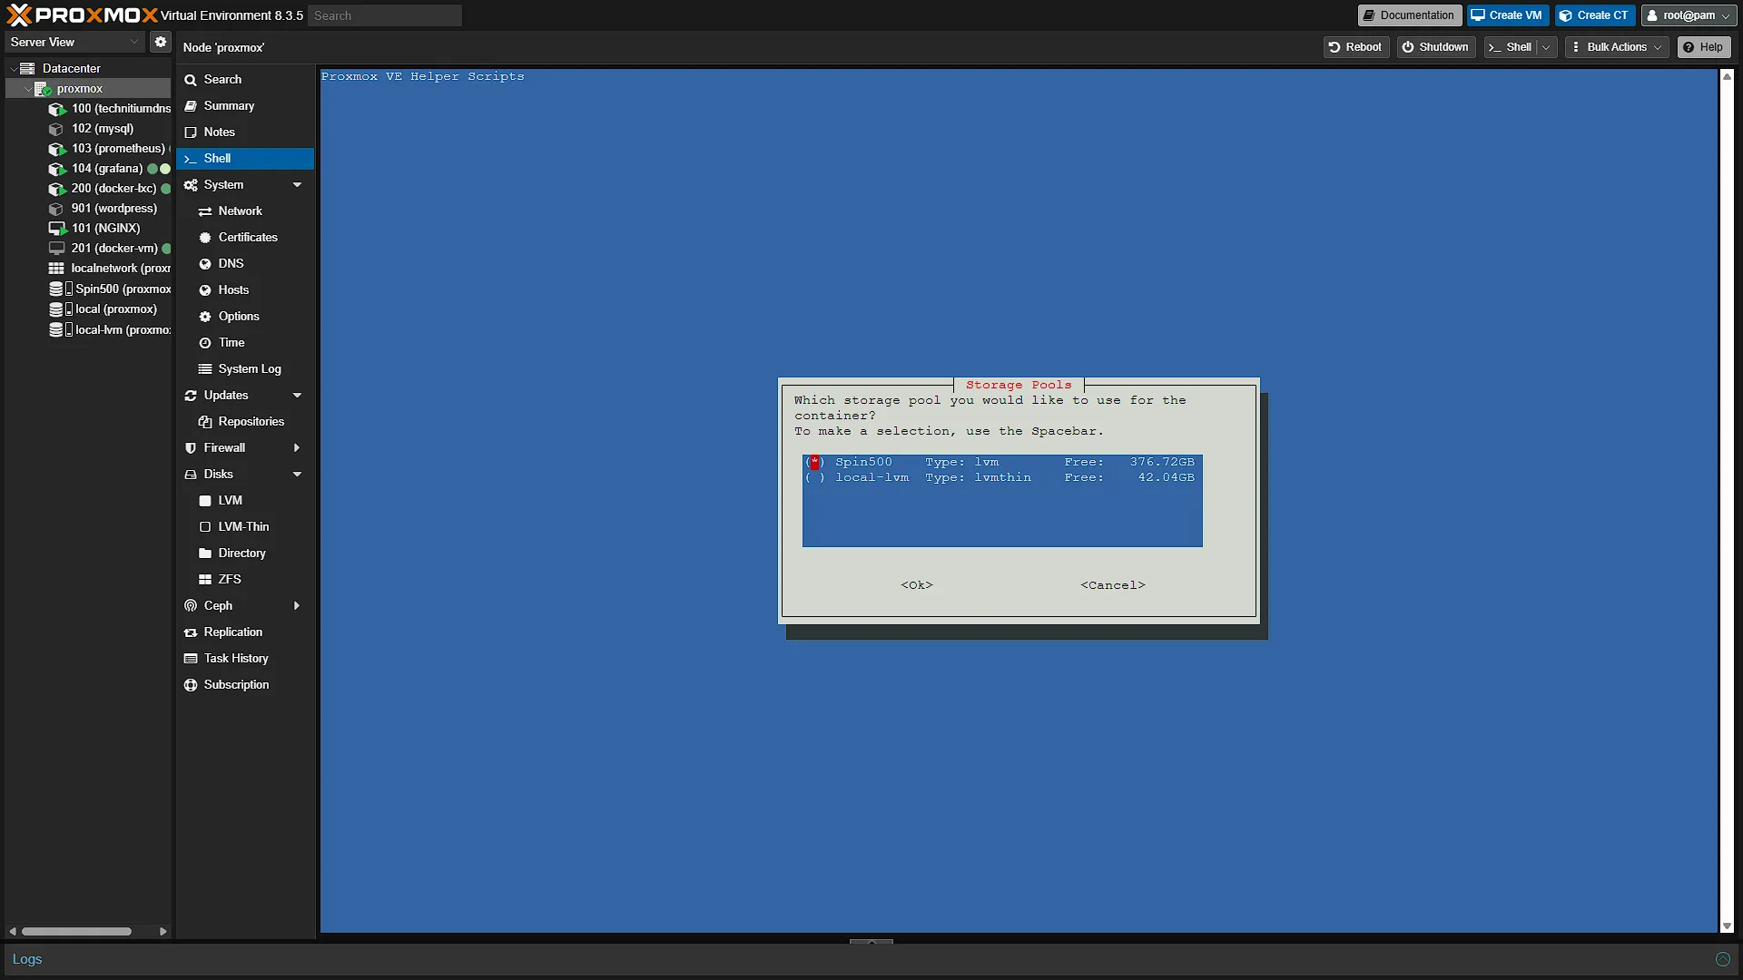Expand the Firewall submenu arrow
1743x980 pixels.
[x=297, y=448]
